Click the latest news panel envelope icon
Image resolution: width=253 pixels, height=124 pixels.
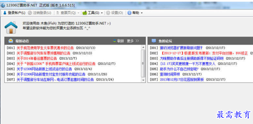tap(11, 41)
